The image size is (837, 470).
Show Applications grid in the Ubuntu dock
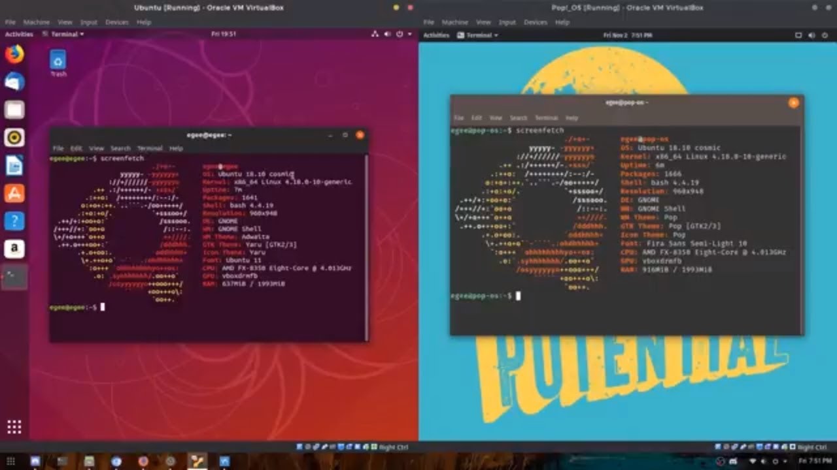(x=14, y=427)
